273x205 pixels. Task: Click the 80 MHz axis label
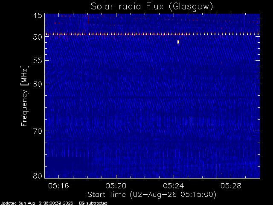[x=38, y=176]
